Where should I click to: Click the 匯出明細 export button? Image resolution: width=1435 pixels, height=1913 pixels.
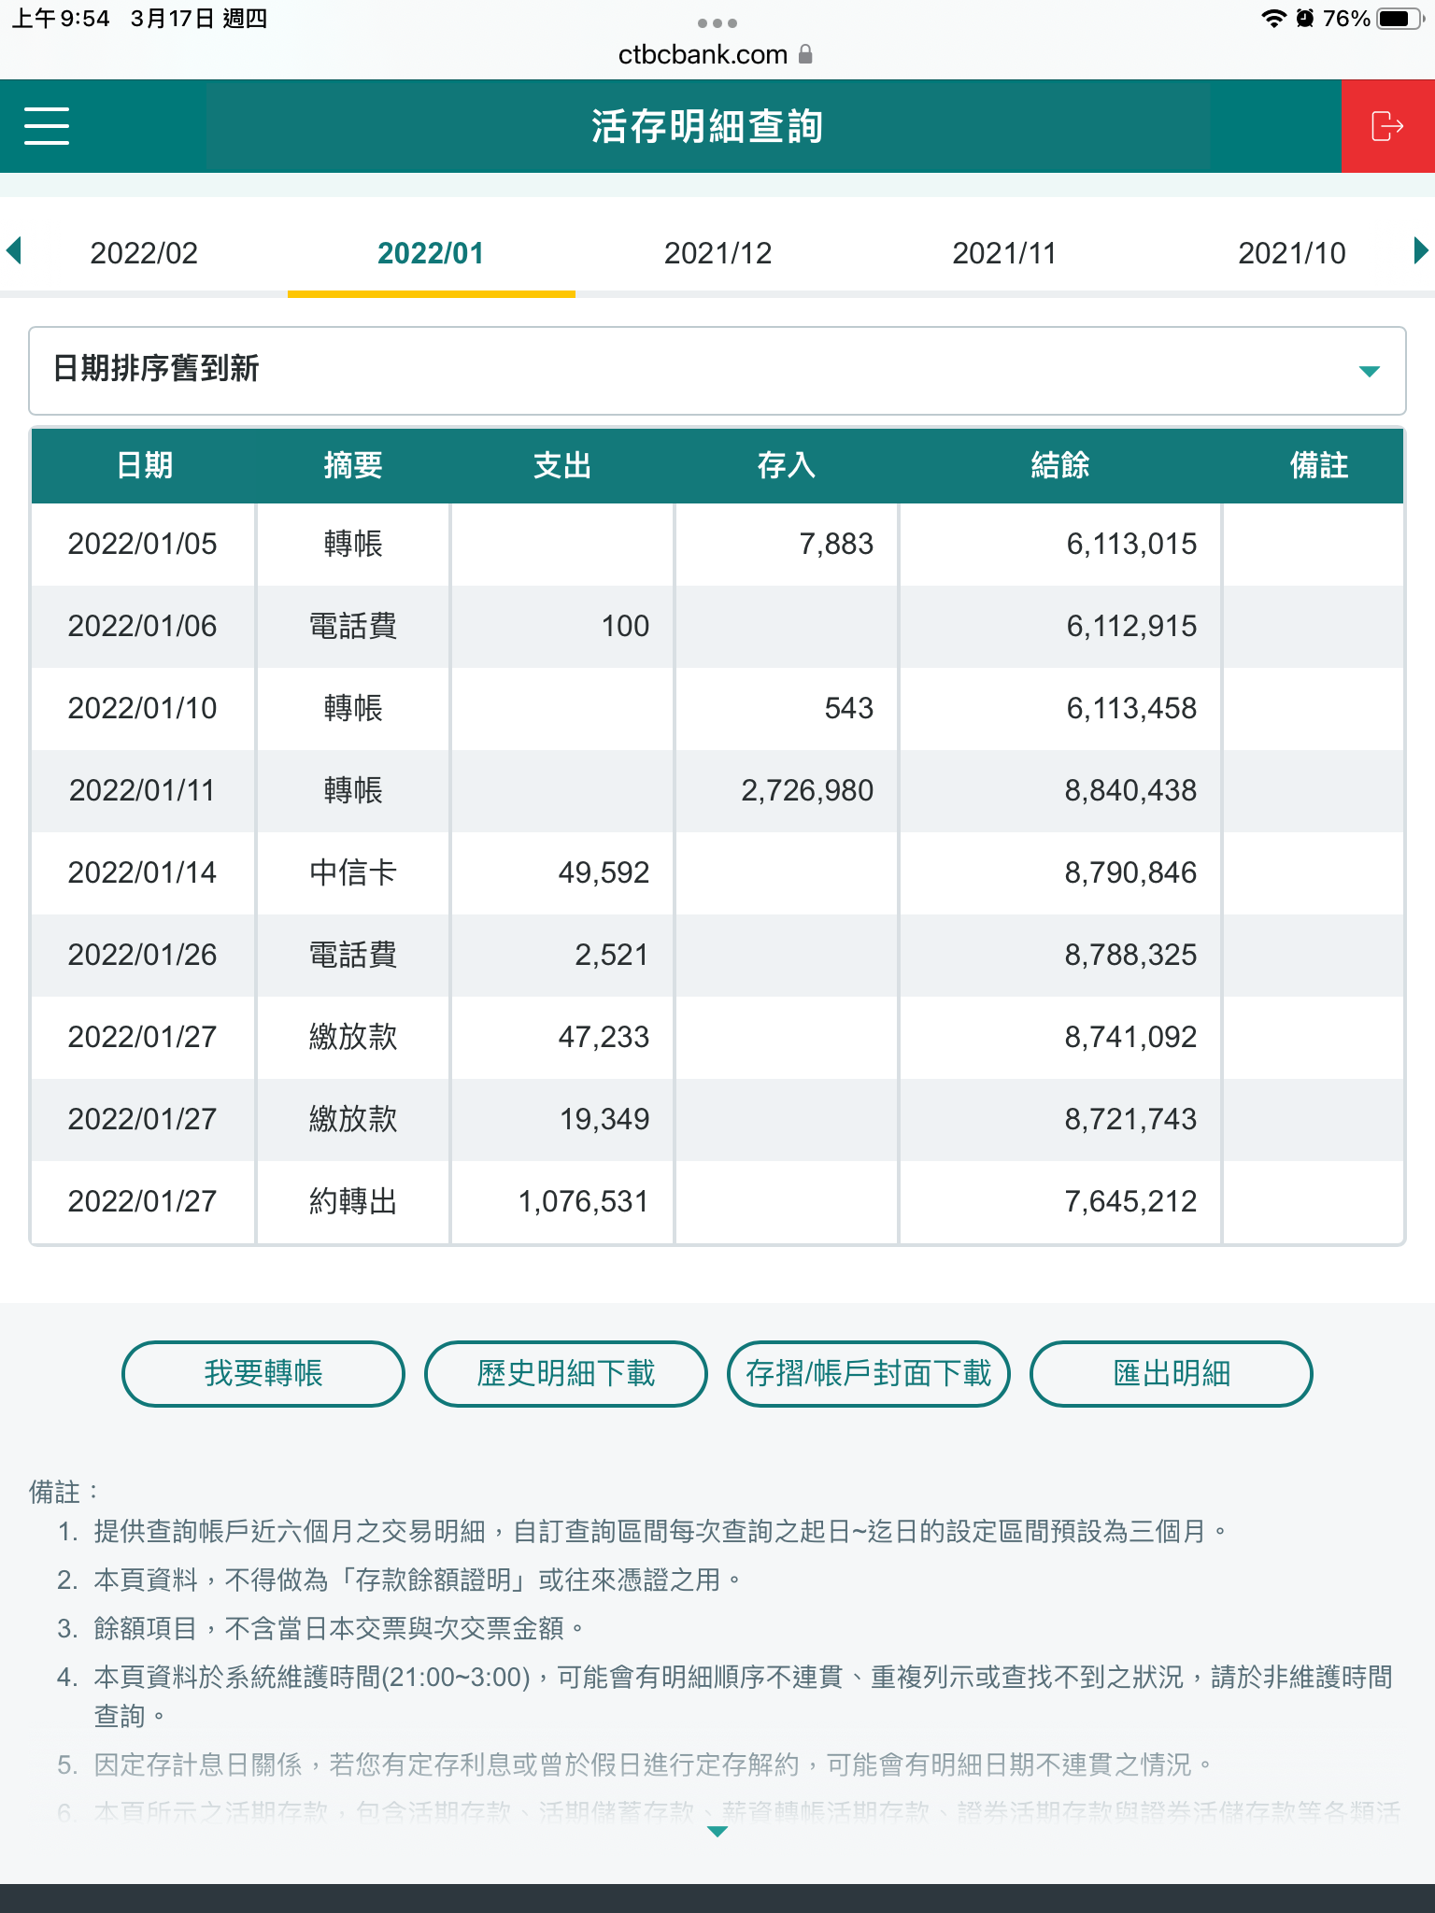pos(1171,1373)
